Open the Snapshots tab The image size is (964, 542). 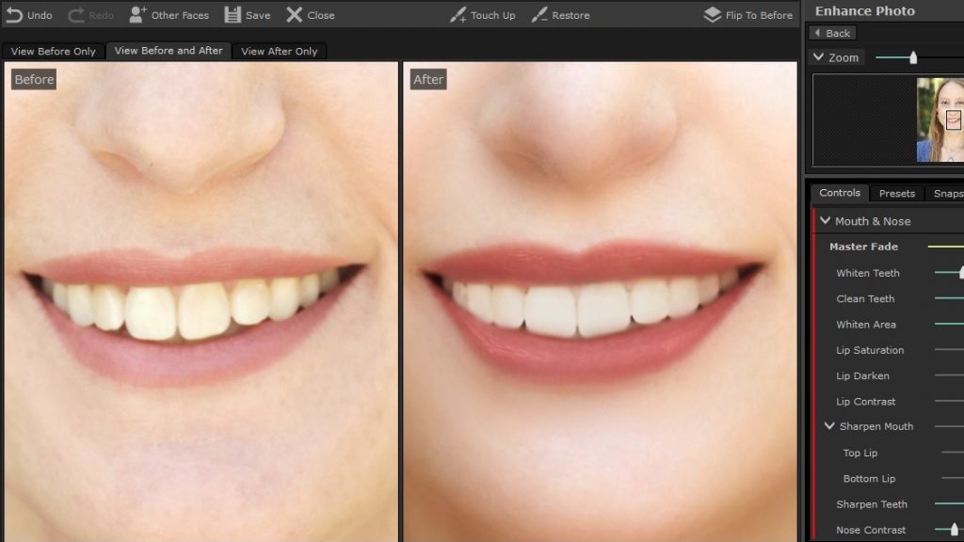(x=947, y=193)
